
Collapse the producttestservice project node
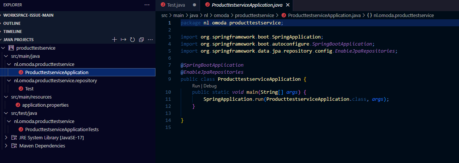tap(3, 48)
